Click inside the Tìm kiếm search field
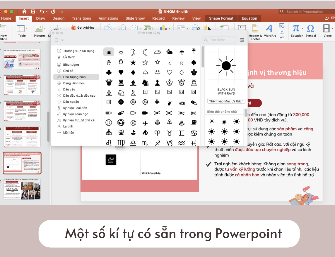Image resolution: width=335 pixels, height=257 pixels. (218, 40)
